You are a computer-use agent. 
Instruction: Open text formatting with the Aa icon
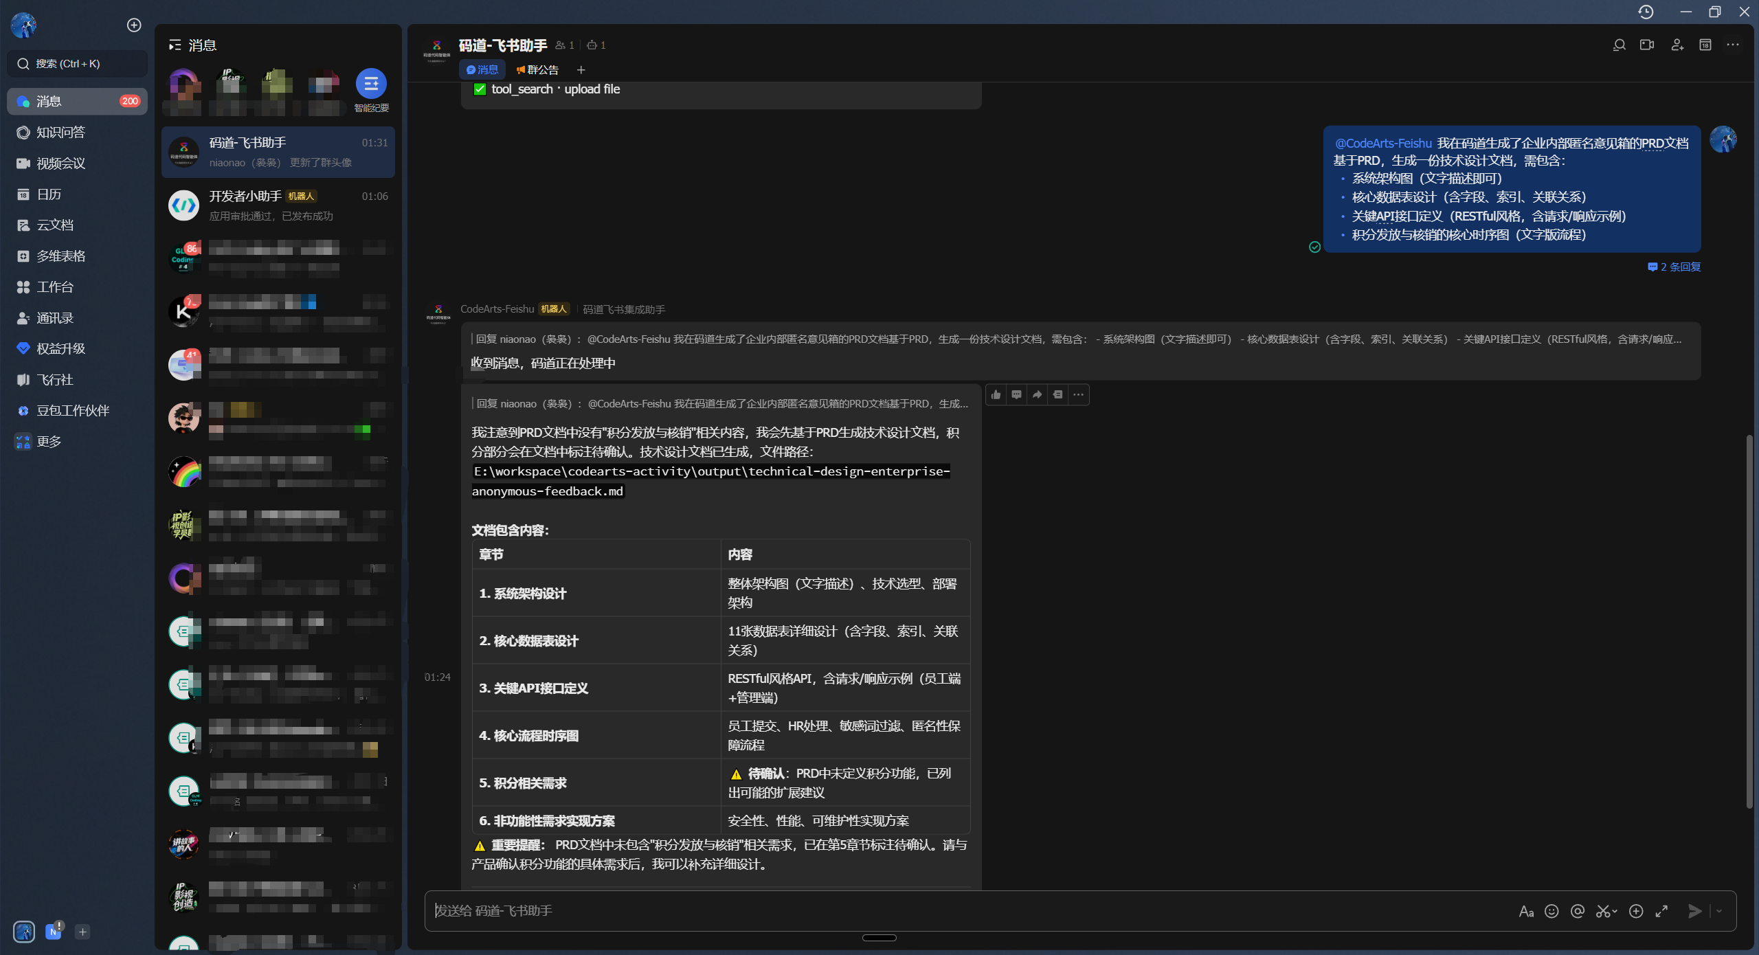1527,912
